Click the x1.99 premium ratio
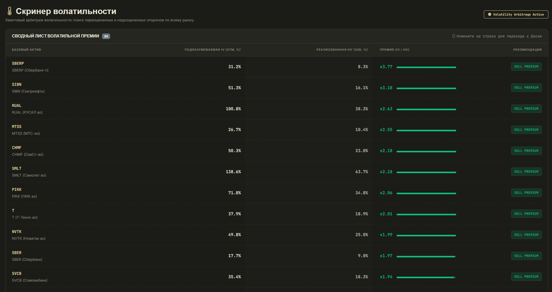Screen dimensions: 552x292 (x=386, y=235)
